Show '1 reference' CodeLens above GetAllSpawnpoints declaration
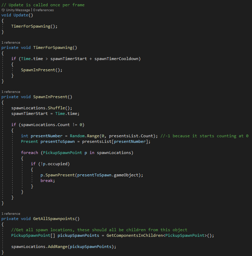 coord(11,214)
